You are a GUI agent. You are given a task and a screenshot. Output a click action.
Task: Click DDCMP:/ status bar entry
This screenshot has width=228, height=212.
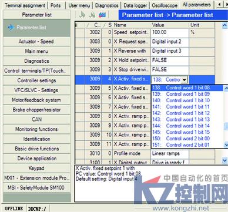(x=37, y=208)
